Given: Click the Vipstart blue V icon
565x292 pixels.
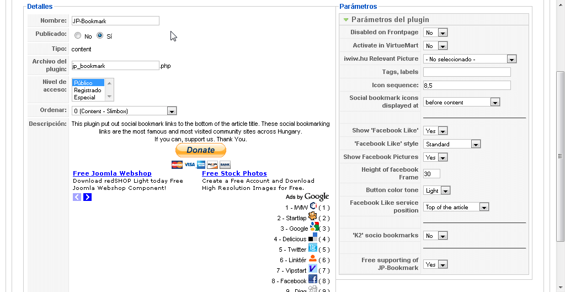Looking at the screenshot, I should point(312,269).
